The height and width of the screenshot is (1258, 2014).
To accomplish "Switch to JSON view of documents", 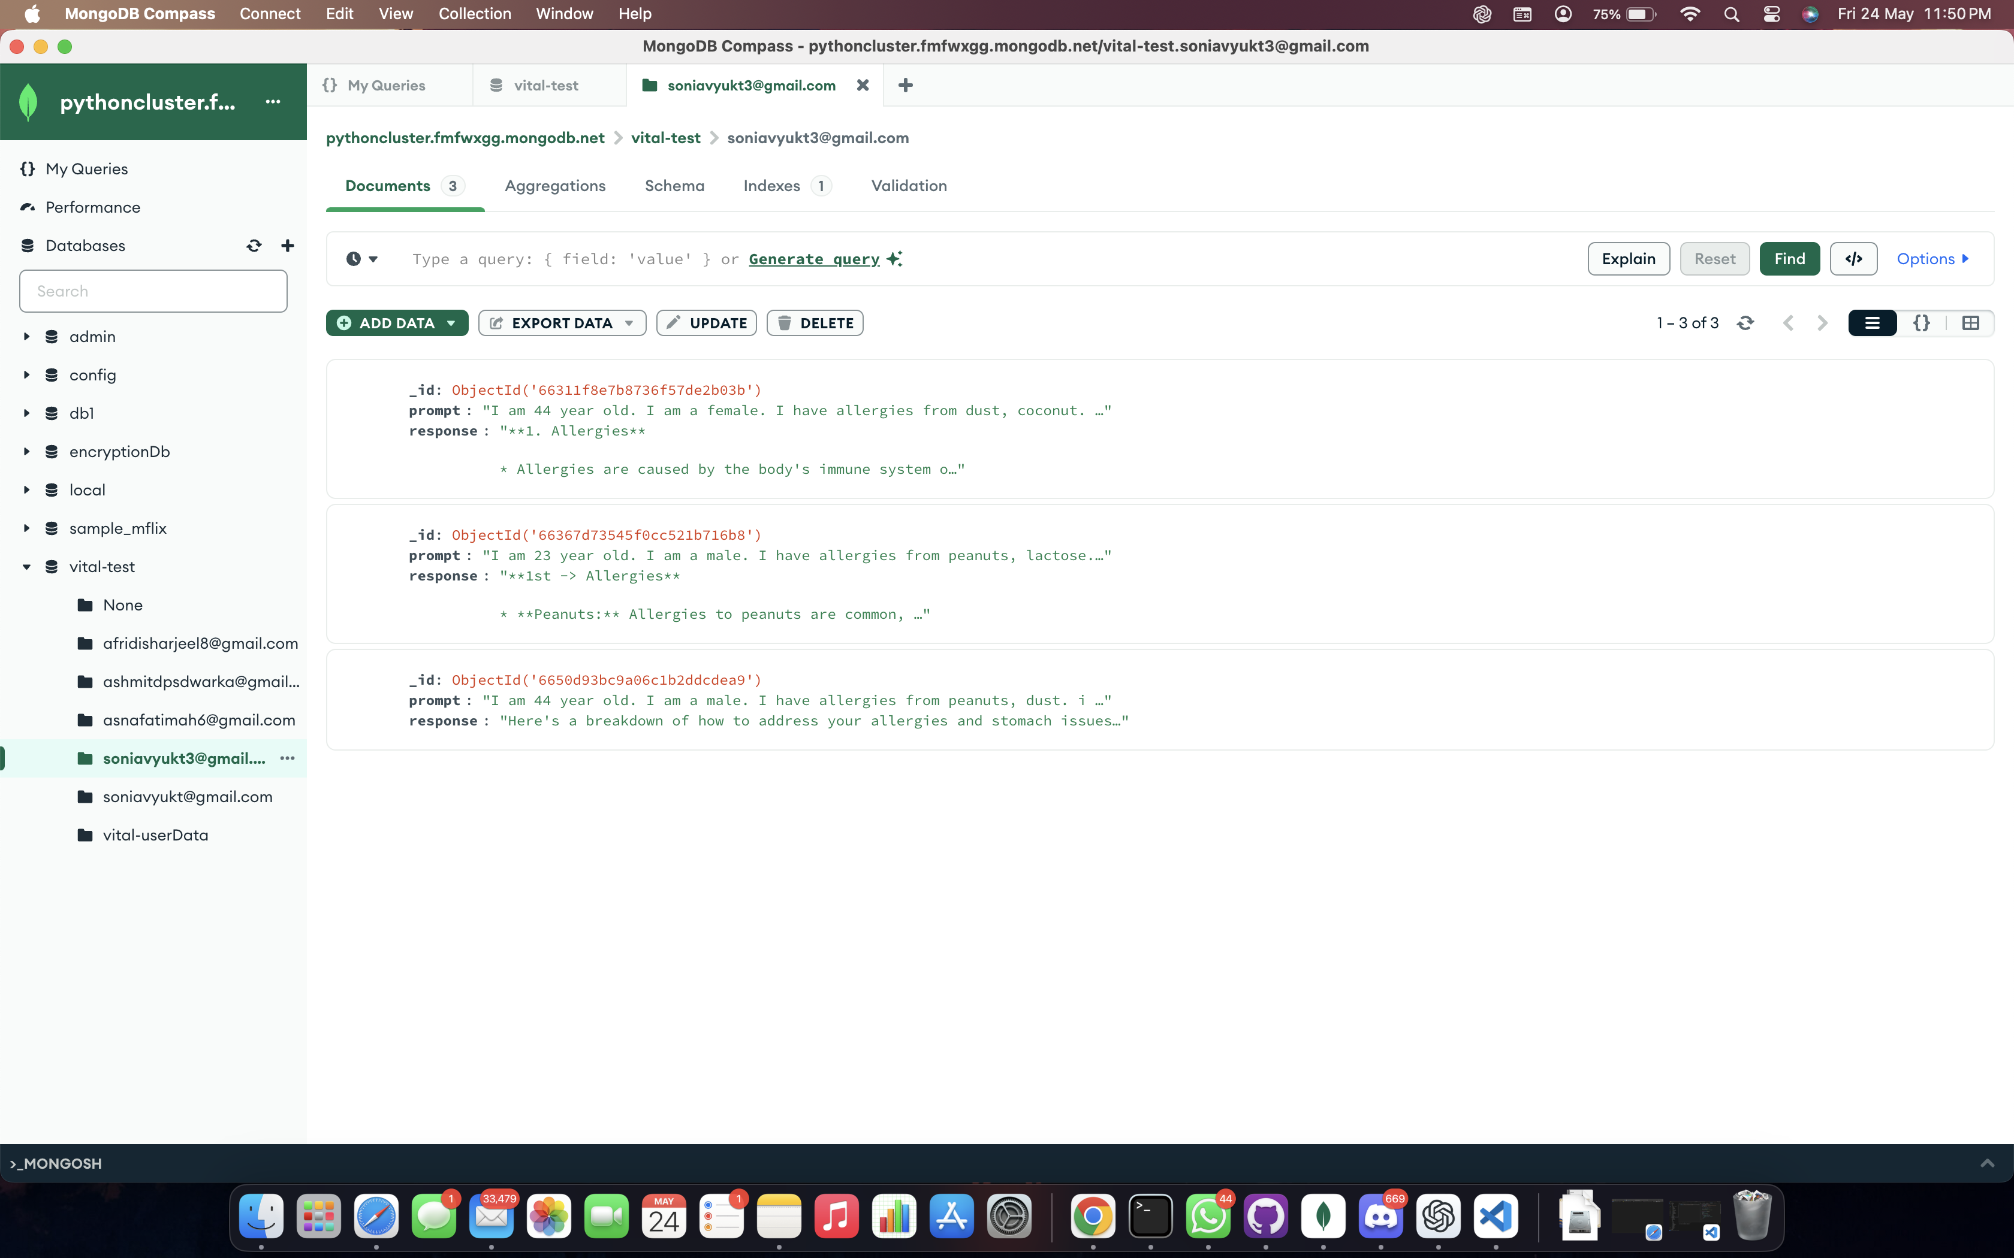I will click(1922, 323).
